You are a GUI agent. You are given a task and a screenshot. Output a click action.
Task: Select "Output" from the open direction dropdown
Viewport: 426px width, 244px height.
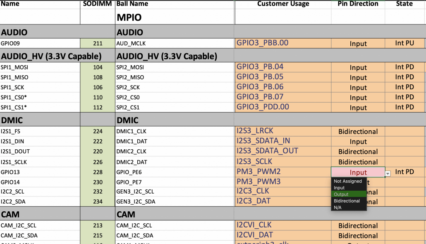349,194
